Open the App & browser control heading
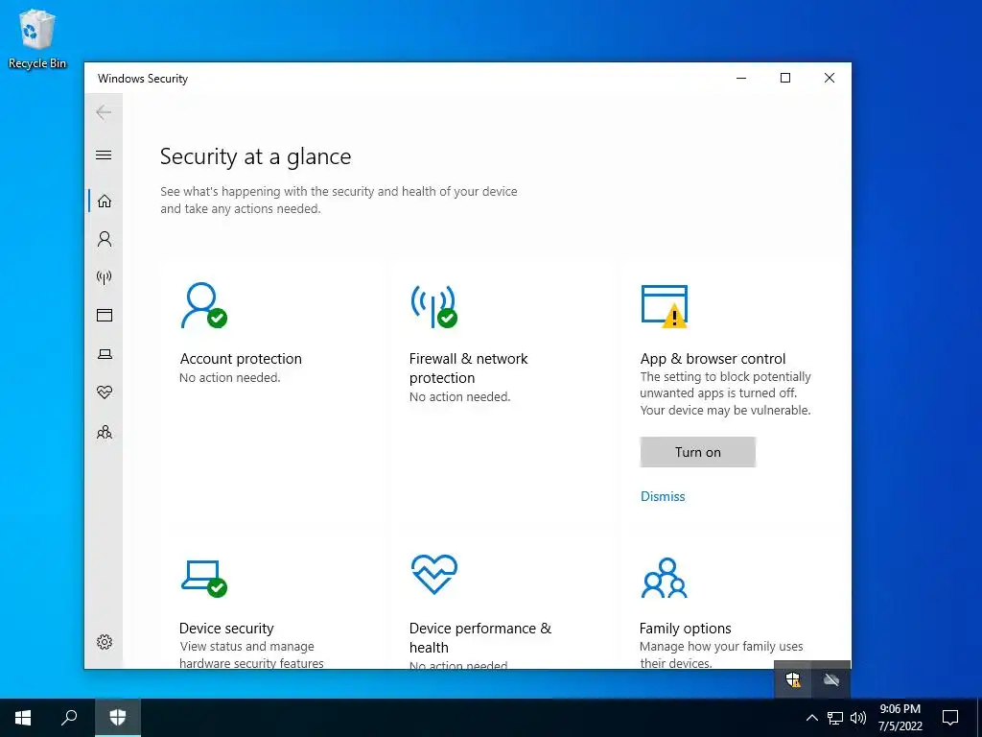 pos(713,359)
